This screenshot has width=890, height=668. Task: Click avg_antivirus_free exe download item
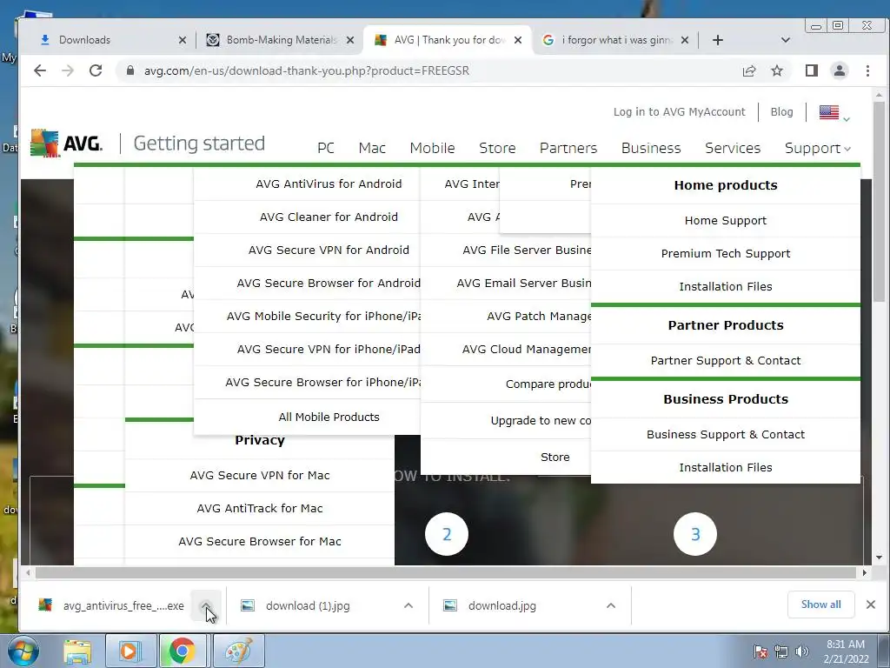pyautogui.click(x=111, y=605)
